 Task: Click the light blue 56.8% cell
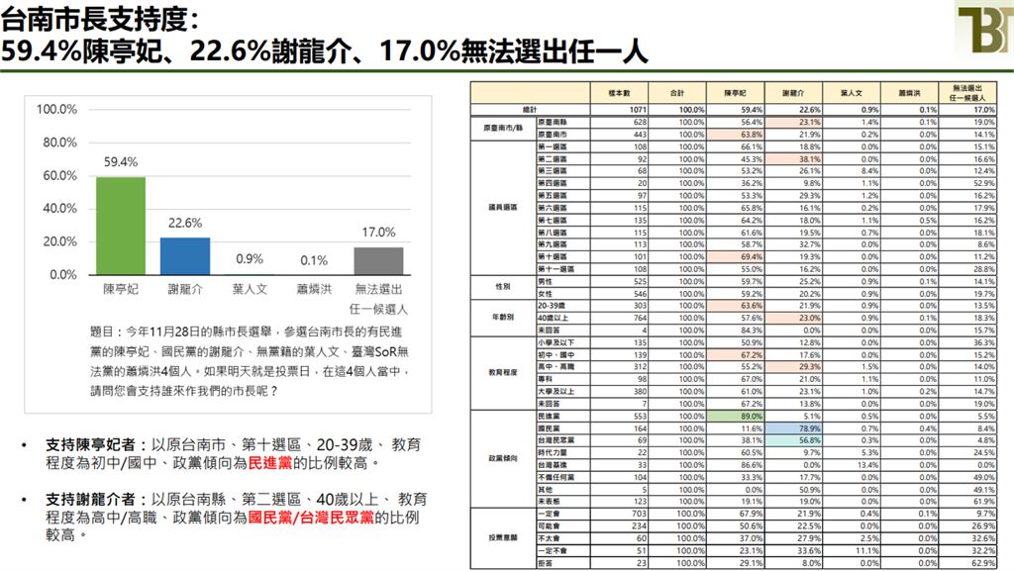(793, 440)
